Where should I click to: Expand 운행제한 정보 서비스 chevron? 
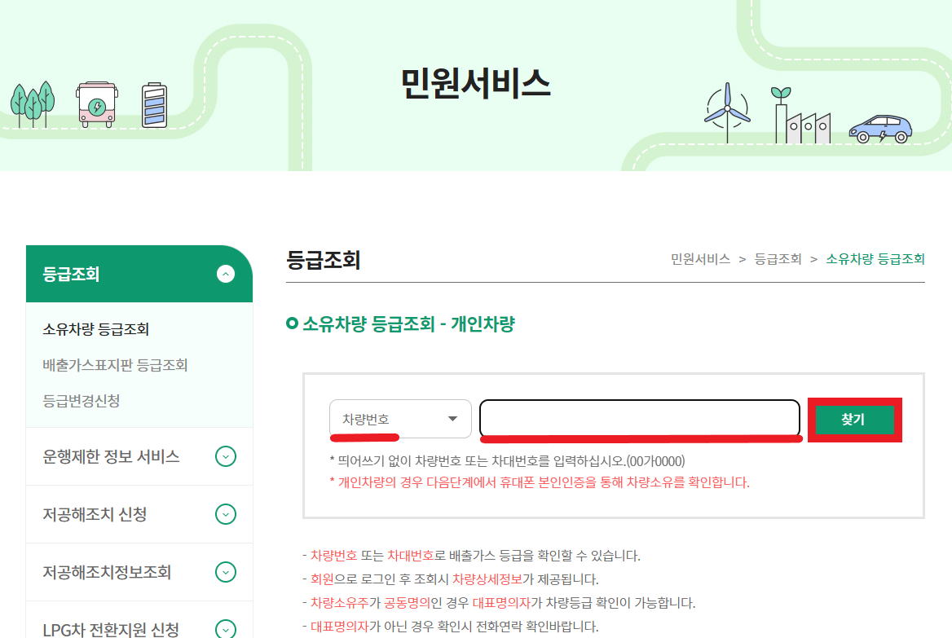click(225, 456)
